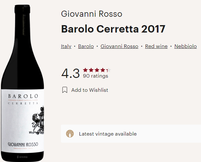Screen dimensions: 201x162
Task: Click the gold bottle vintage icon
Action: pos(70,134)
